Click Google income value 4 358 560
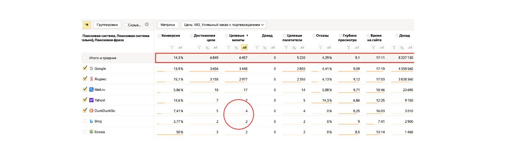The width and height of the screenshot is (505, 156). tap(406, 69)
